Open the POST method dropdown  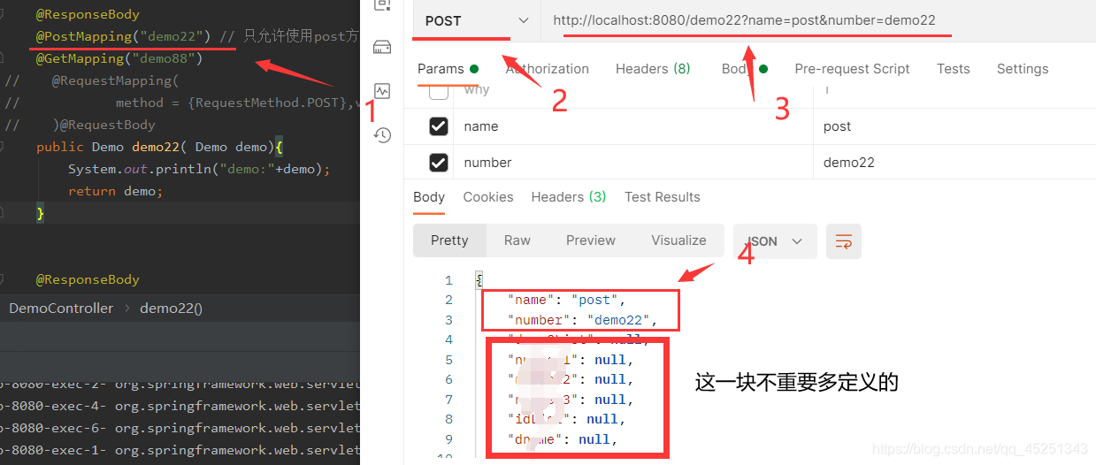pyautogui.click(x=476, y=20)
